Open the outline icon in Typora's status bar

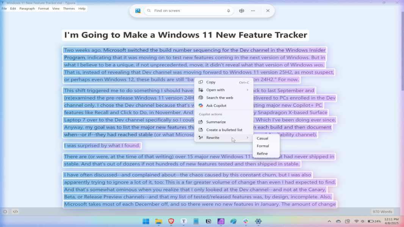[x=5, y=211]
